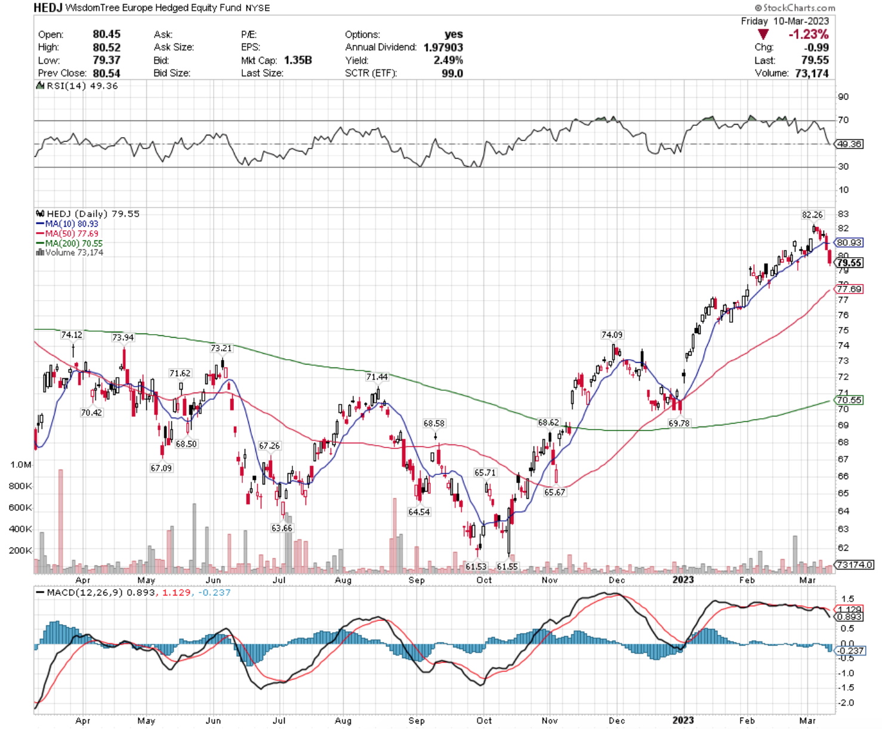Click the Mkt Cap value 1.35B
This screenshot has width=882, height=729.
[x=298, y=60]
